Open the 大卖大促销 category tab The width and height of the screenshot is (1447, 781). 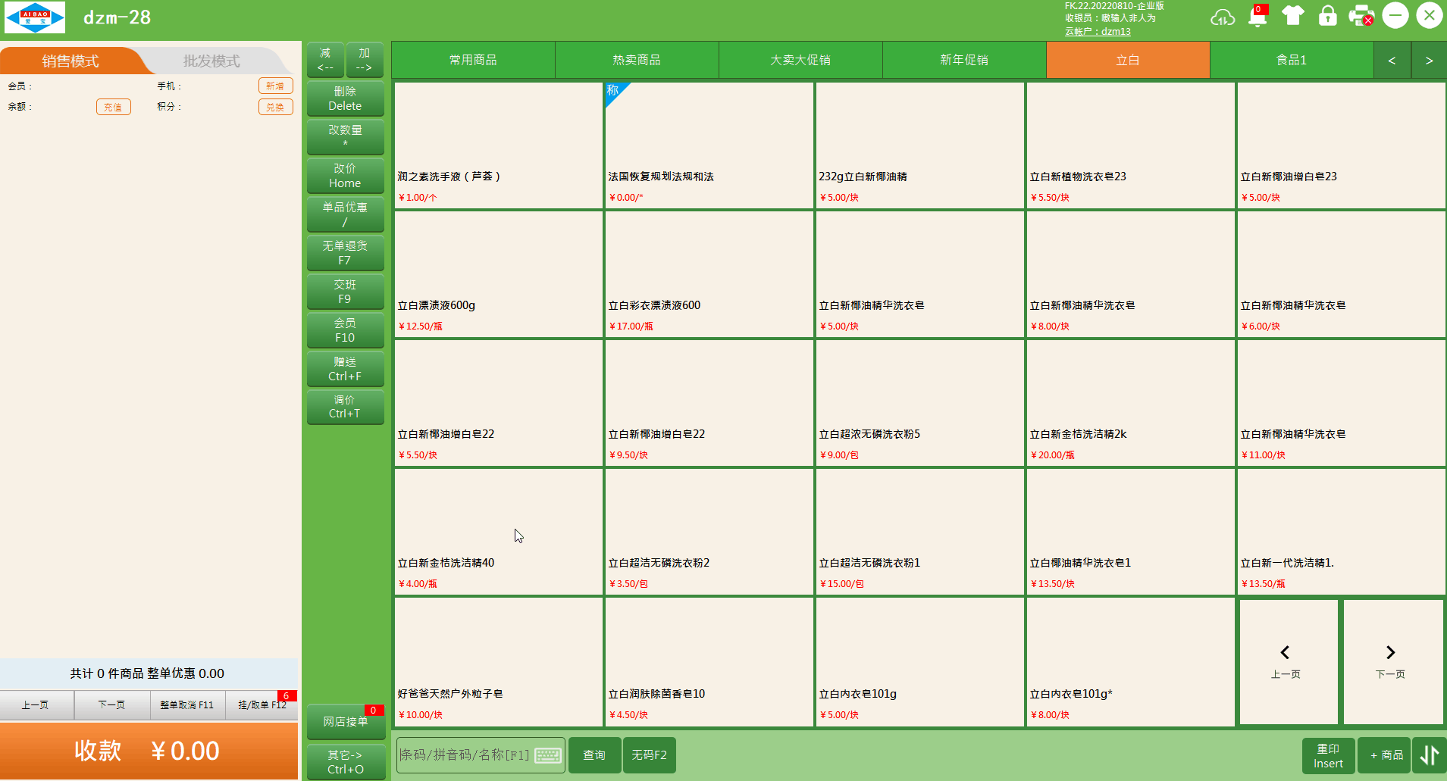(800, 60)
